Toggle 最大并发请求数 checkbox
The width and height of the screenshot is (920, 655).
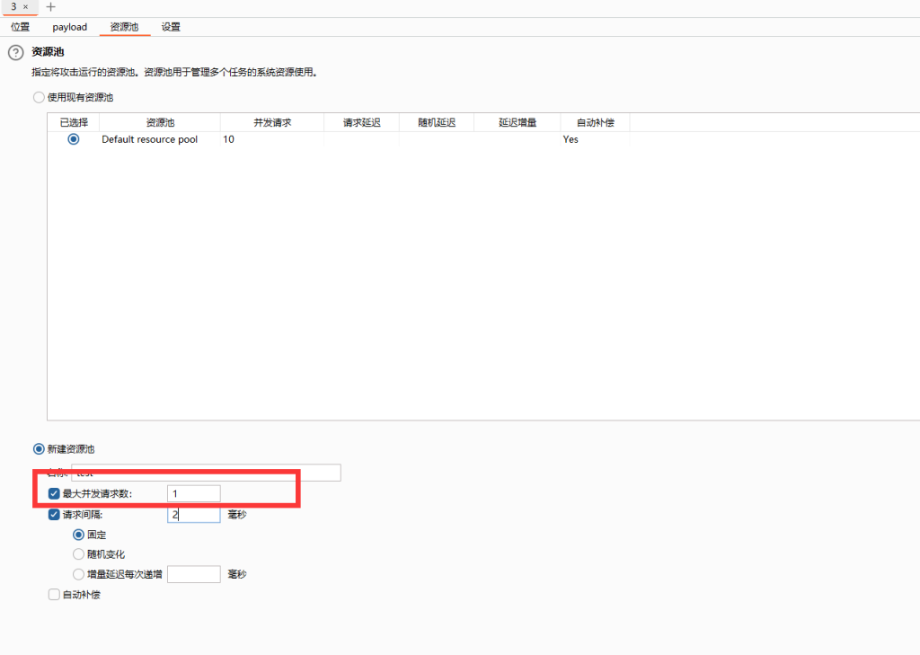(x=54, y=493)
